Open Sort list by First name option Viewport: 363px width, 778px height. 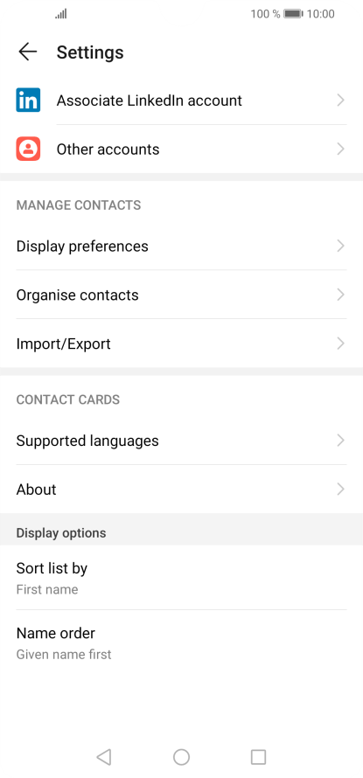[x=181, y=578]
